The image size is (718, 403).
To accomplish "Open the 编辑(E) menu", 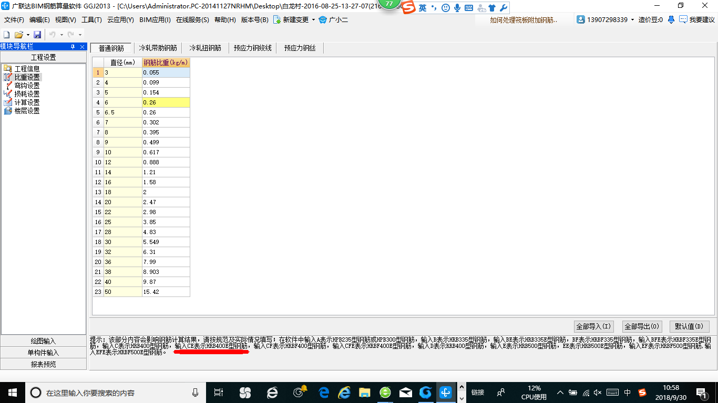I will (39, 20).
